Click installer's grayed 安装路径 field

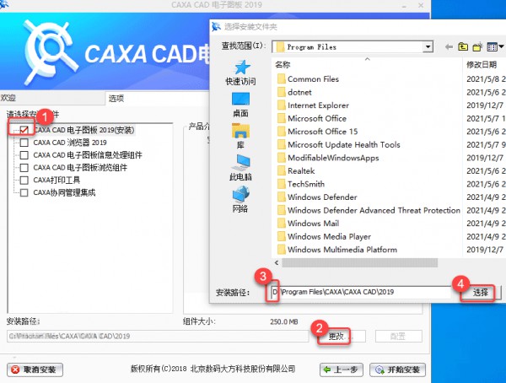click(158, 336)
